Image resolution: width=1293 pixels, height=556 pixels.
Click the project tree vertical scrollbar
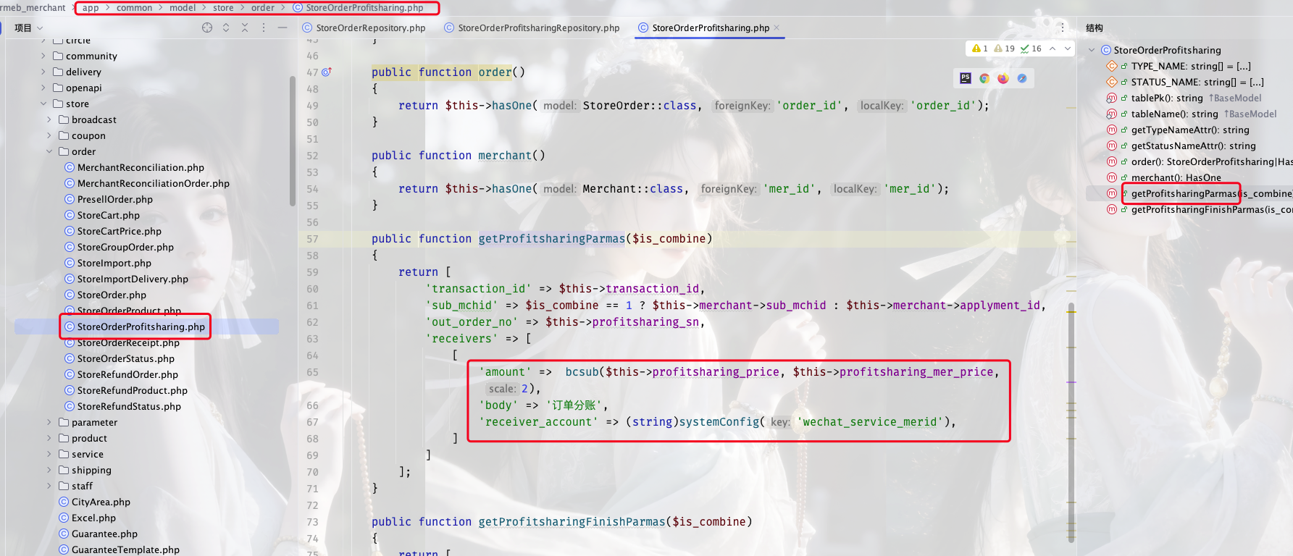[x=293, y=140]
